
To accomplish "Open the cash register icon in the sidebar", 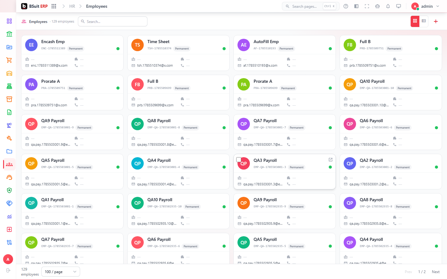I will point(9,86).
